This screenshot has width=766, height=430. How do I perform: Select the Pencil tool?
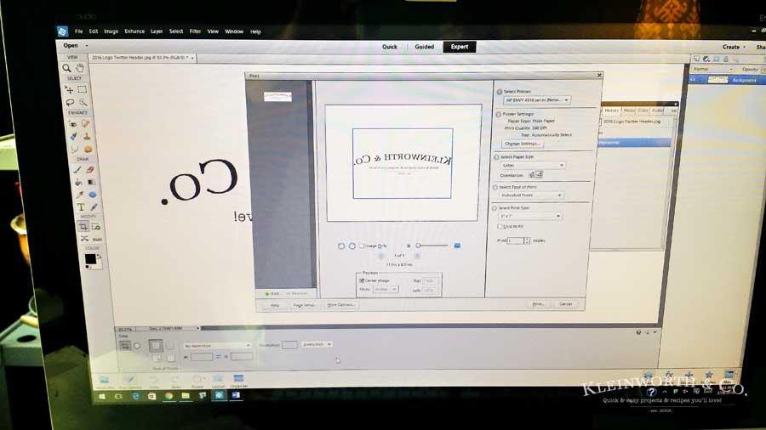click(x=94, y=207)
